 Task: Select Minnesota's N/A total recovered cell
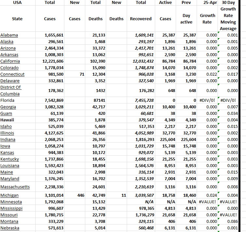pyautogui.click(x=141, y=202)
